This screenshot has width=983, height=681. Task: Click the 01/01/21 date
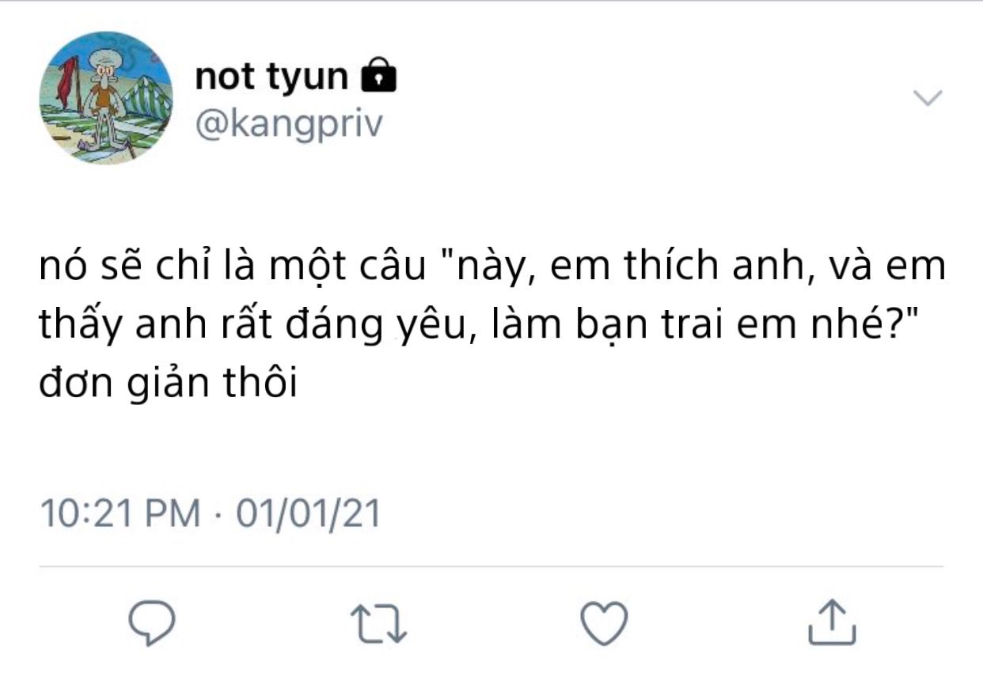click(x=308, y=513)
